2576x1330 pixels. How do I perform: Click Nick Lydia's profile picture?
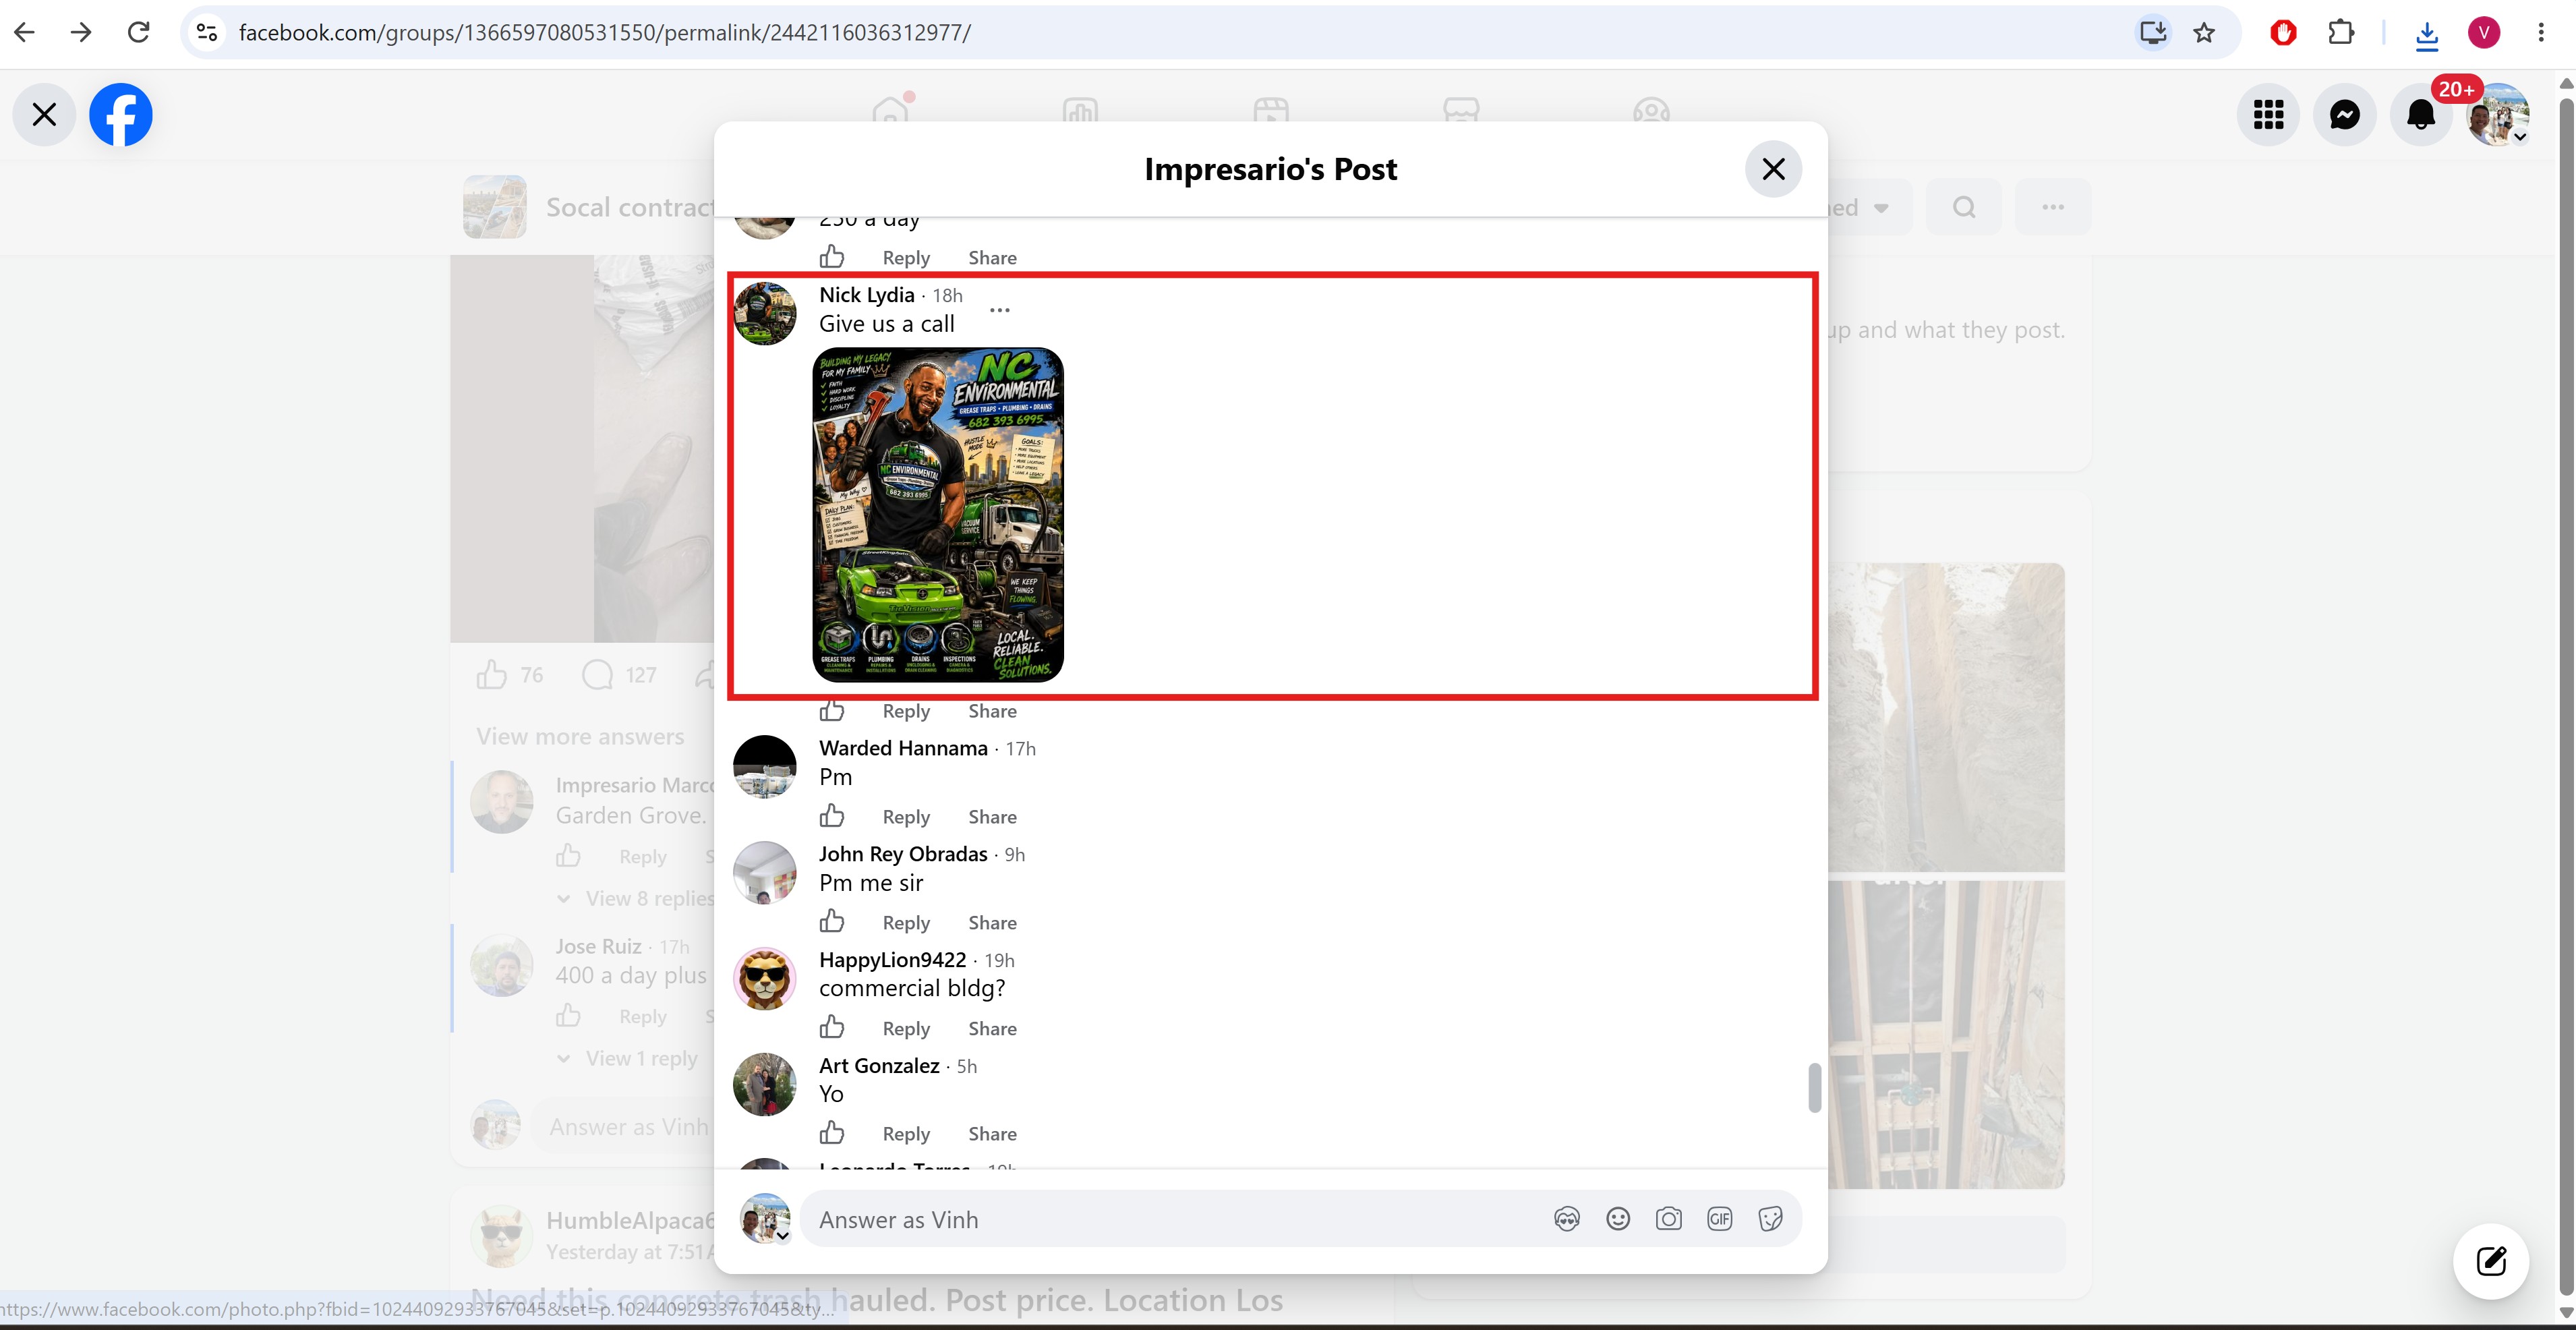765,313
